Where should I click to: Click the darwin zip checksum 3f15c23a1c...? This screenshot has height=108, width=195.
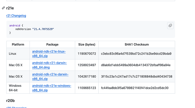137,76
